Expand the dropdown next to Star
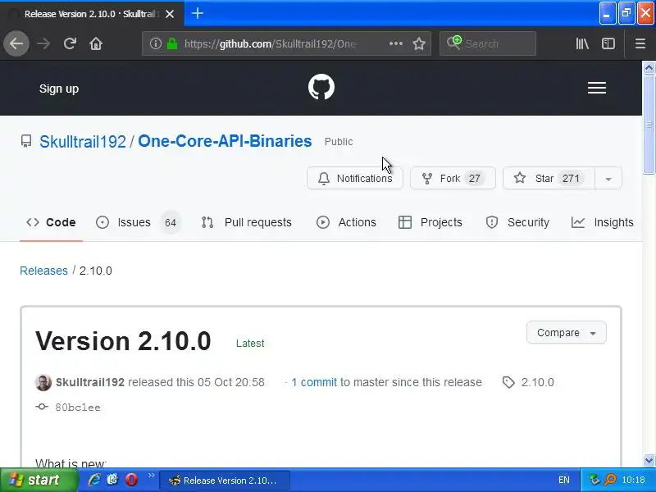This screenshot has height=492, width=656. coord(608,178)
